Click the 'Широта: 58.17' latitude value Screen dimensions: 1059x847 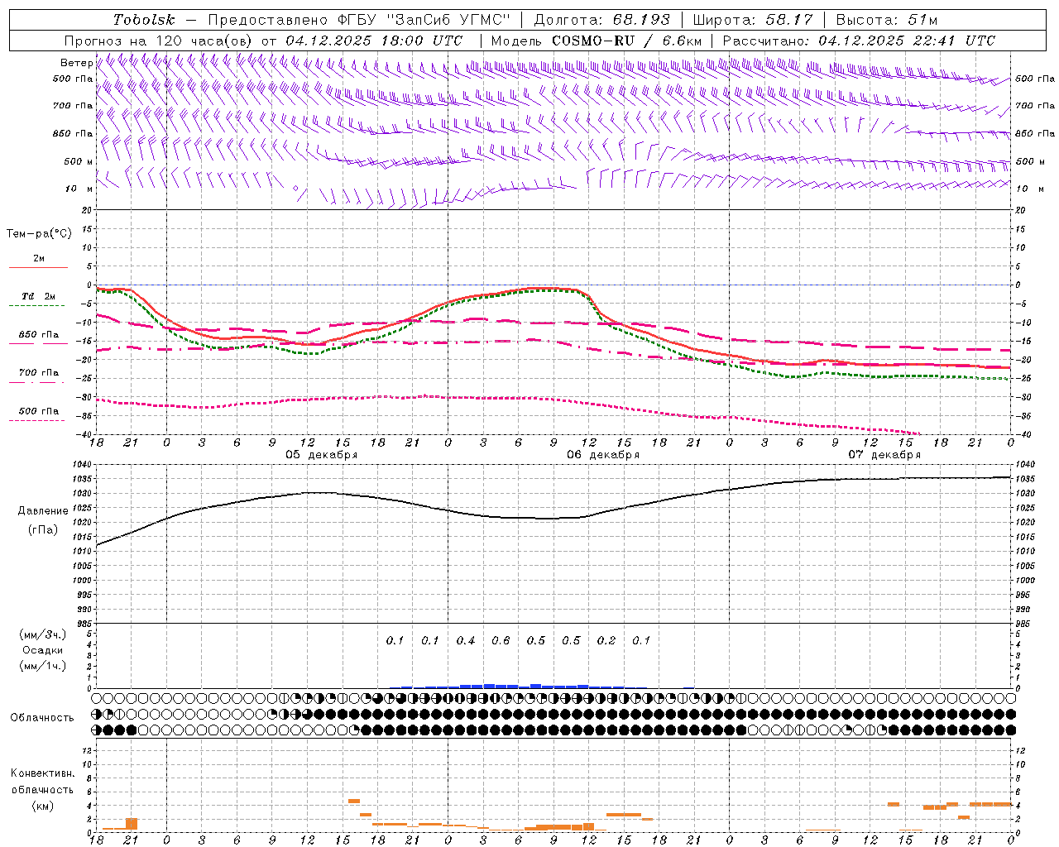click(753, 20)
